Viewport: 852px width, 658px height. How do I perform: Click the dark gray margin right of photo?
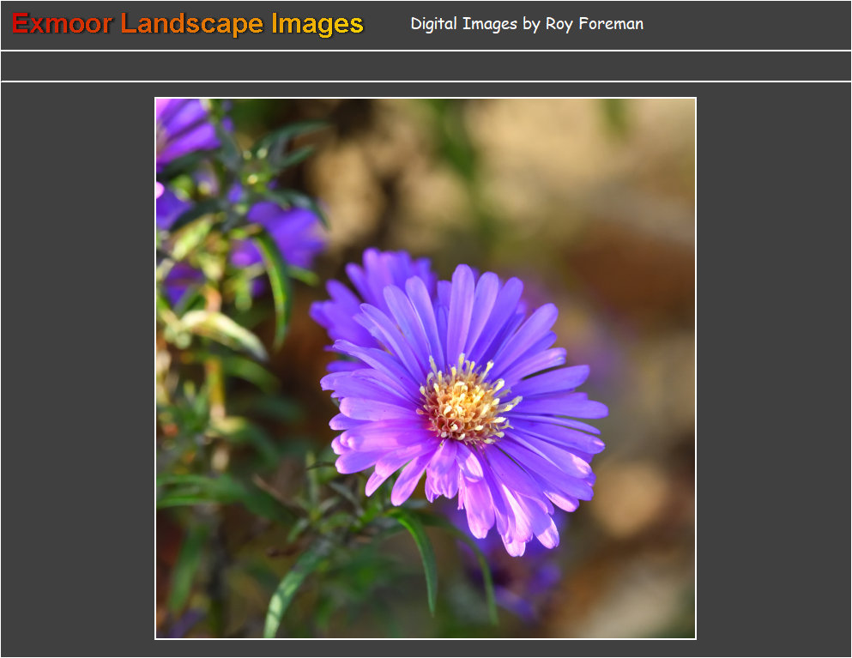[772, 369]
